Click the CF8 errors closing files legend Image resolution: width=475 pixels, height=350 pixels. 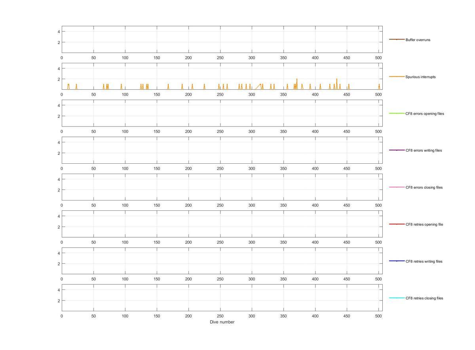(424, 187)
